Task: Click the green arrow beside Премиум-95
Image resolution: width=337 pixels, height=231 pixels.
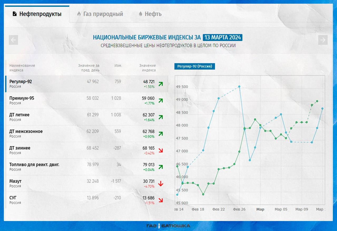Action: tap(160, 101)
